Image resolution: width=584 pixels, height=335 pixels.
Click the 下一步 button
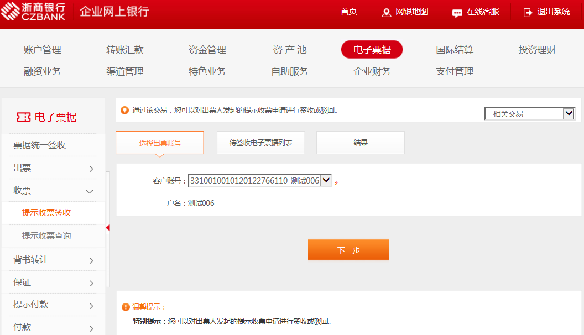pos(348,250)
